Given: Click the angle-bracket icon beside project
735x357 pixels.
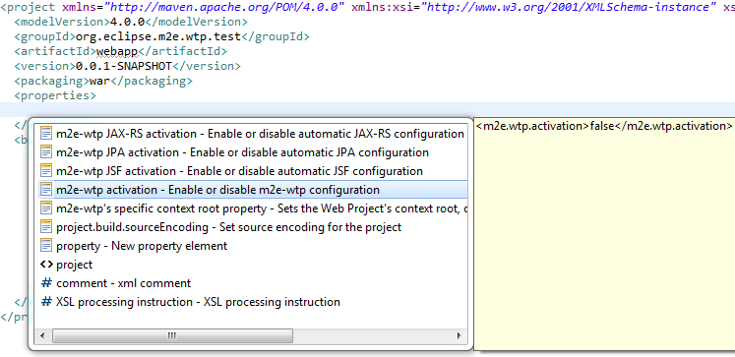Looking at the screenshot, I should pyautogui.click(x=46, y=265).
